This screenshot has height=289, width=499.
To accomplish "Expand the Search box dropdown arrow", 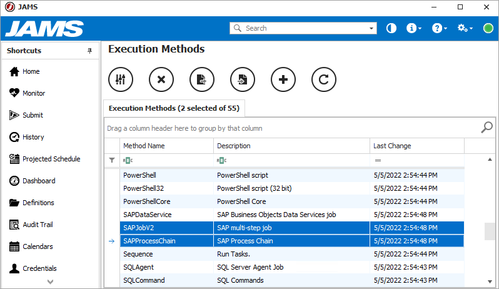I will click(x=371, y=28).
